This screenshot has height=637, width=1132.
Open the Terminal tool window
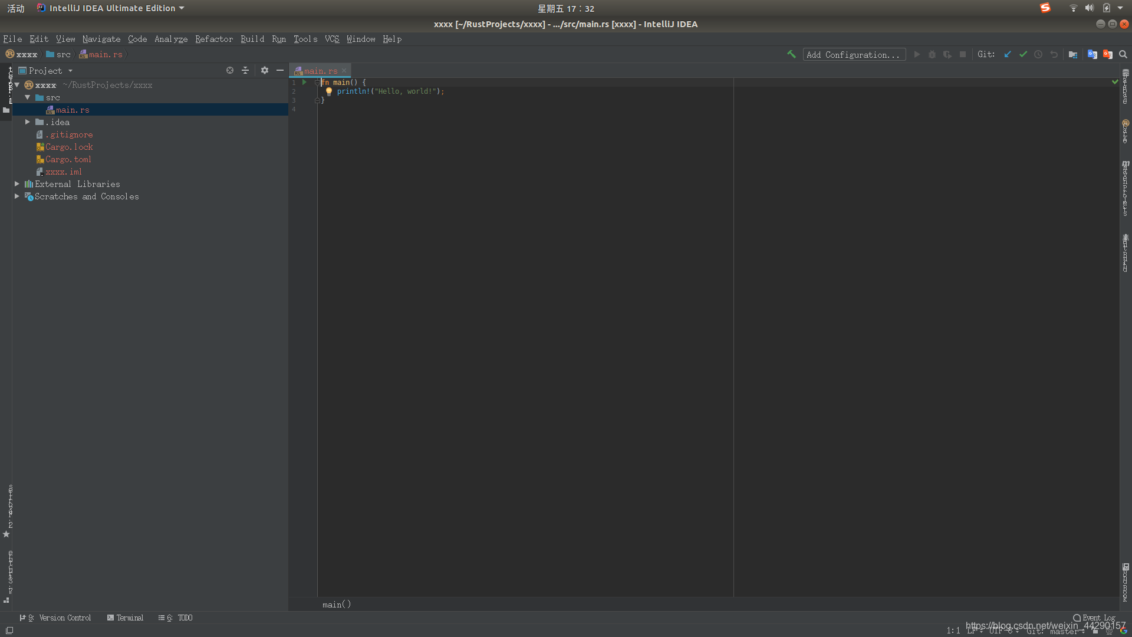pos(126,618)
